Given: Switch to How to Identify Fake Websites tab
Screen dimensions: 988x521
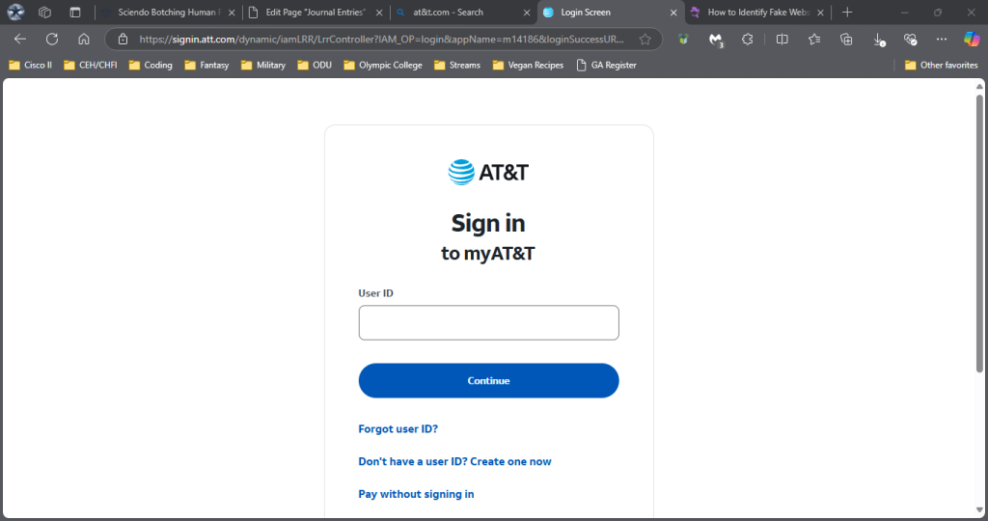Looking at the screenshot, I should 757,12.
